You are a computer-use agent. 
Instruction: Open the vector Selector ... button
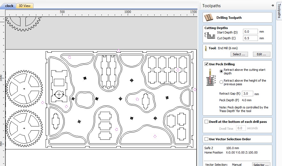coord(261,164)
